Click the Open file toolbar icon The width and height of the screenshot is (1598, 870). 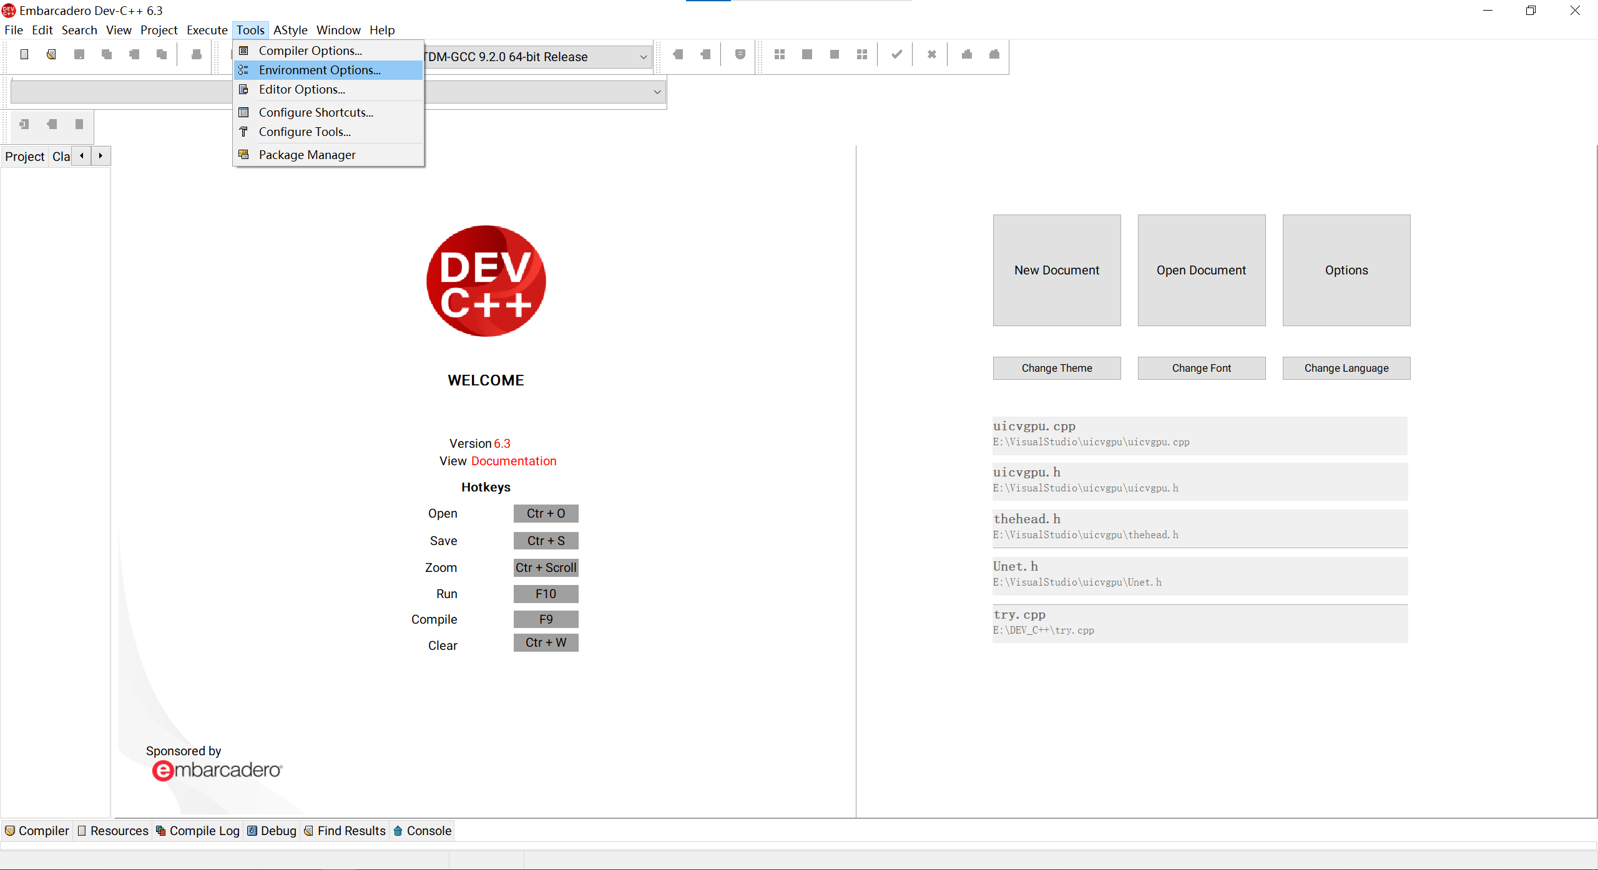click(x=51, y=54)
